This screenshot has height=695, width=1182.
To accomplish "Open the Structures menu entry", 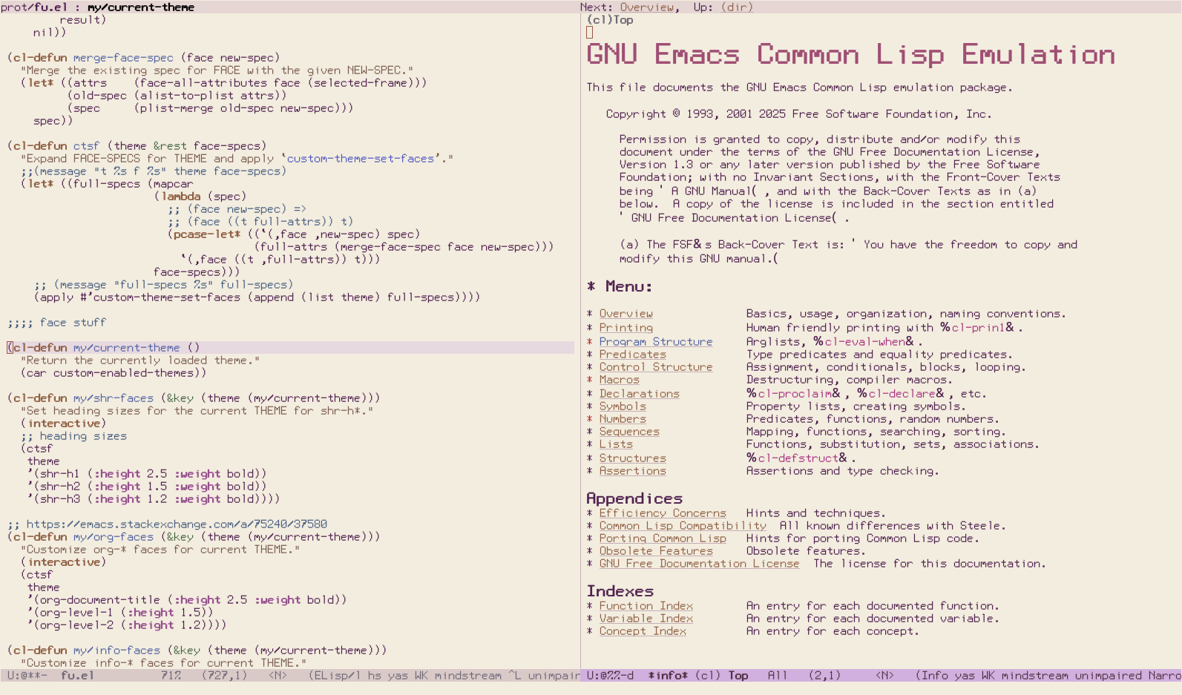I will click(x=632, y=458).
